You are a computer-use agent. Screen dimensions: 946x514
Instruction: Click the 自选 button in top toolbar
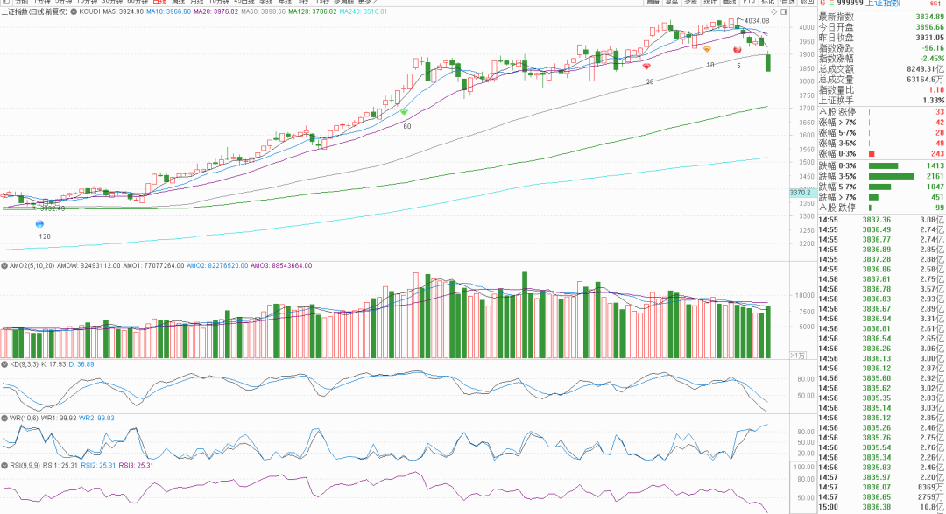tap(788, 2)
